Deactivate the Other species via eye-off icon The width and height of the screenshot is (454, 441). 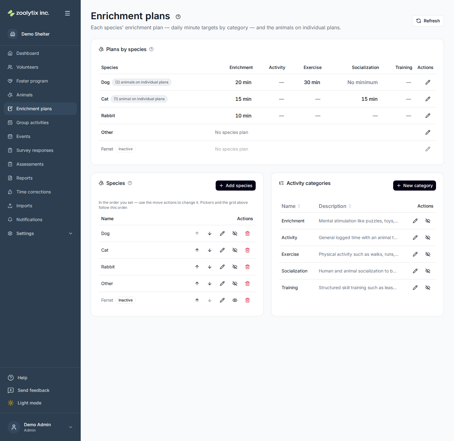tap(235, 283)
